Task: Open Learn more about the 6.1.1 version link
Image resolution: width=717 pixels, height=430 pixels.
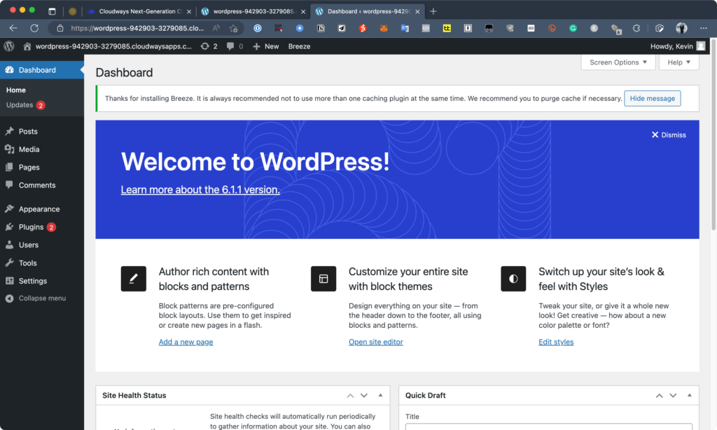Action: 200,189
